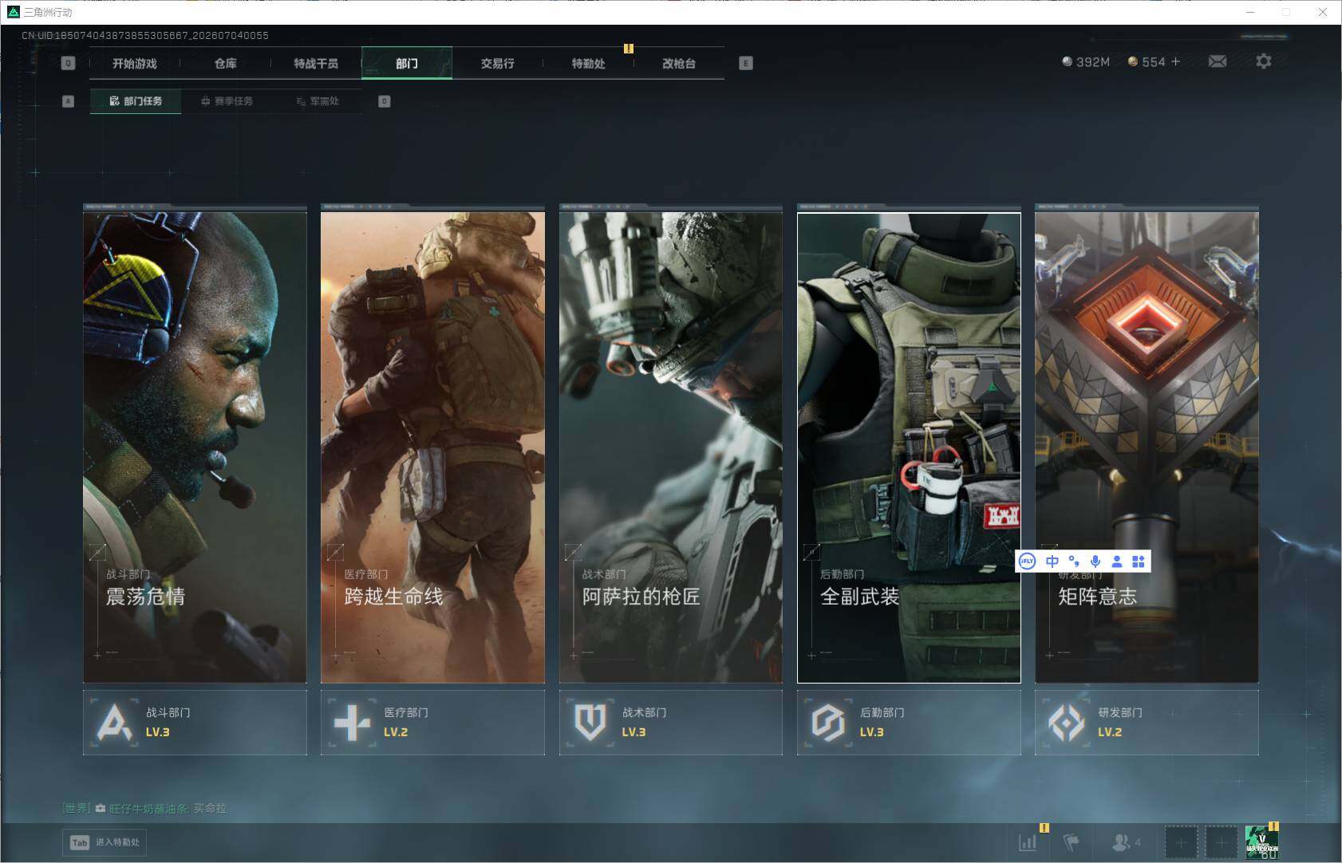Click the plus next to 554 currency
The image size is (1342, 863).
tap(1175, 61)
